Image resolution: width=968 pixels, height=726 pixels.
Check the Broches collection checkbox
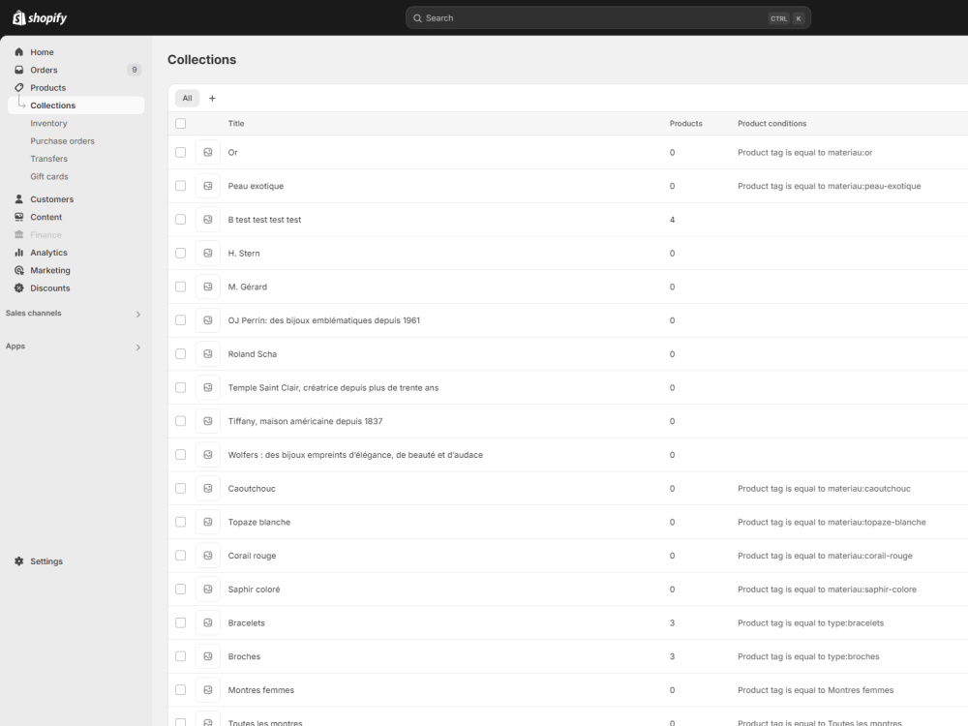click(180, 656)
